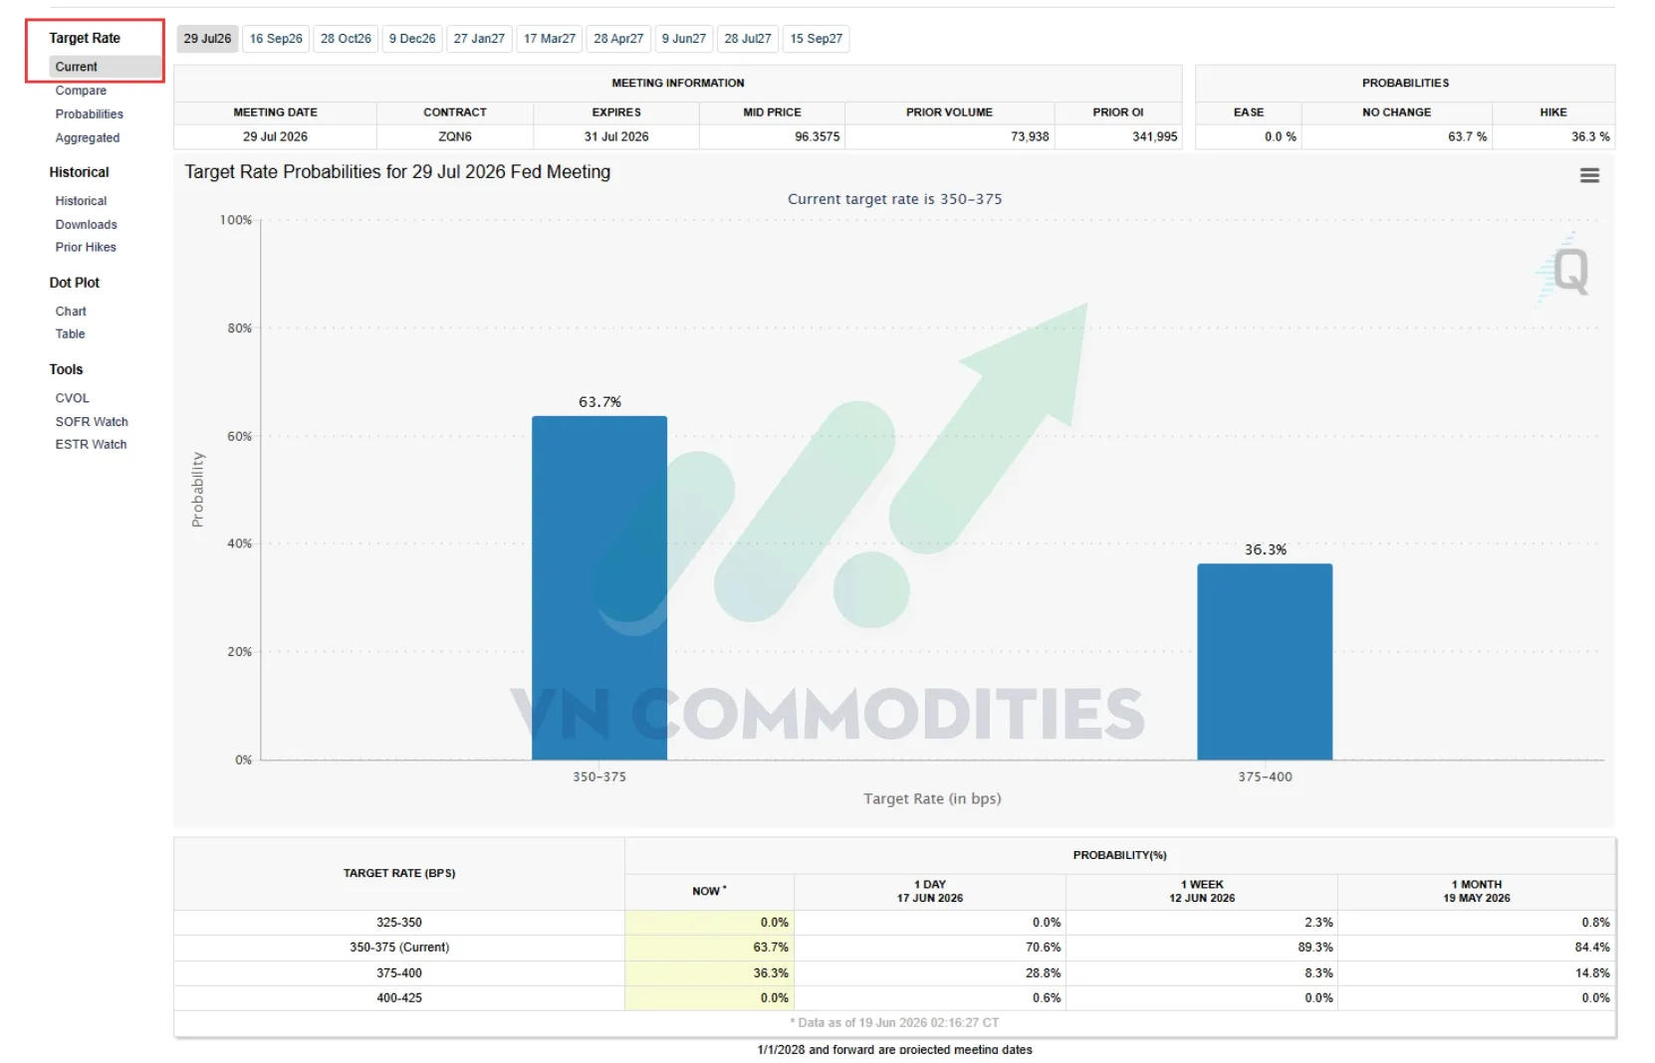The width and height of the screenshot is (1655, 1063).
Task: Click the 350-375 (Current) row label
Action: click(x=399, y=948)
